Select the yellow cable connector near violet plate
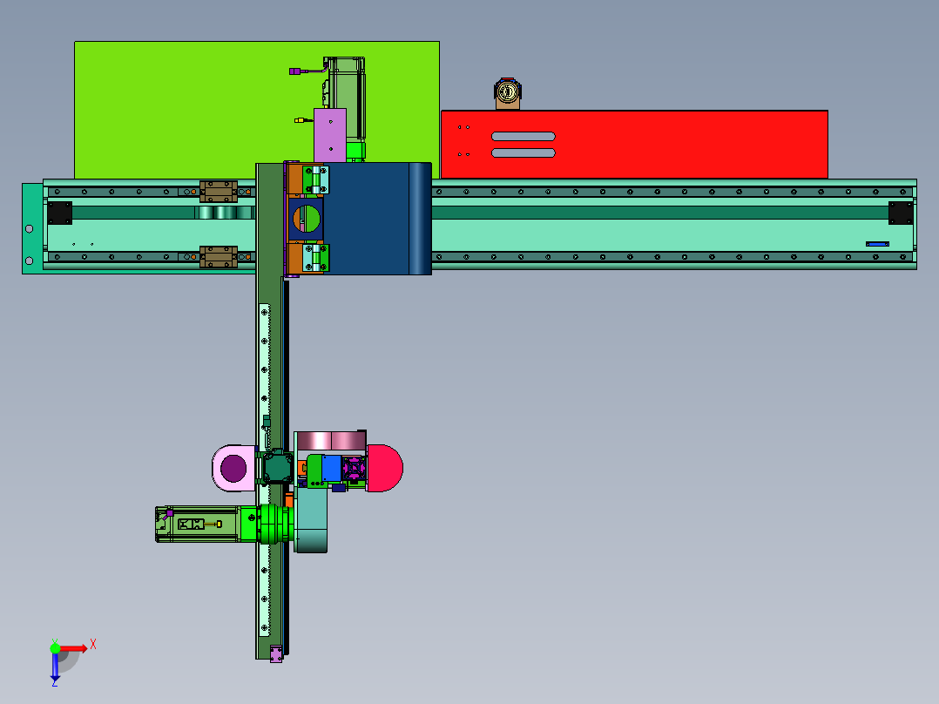Viewport: 939px width, 704px height. (x=299, y=120)
